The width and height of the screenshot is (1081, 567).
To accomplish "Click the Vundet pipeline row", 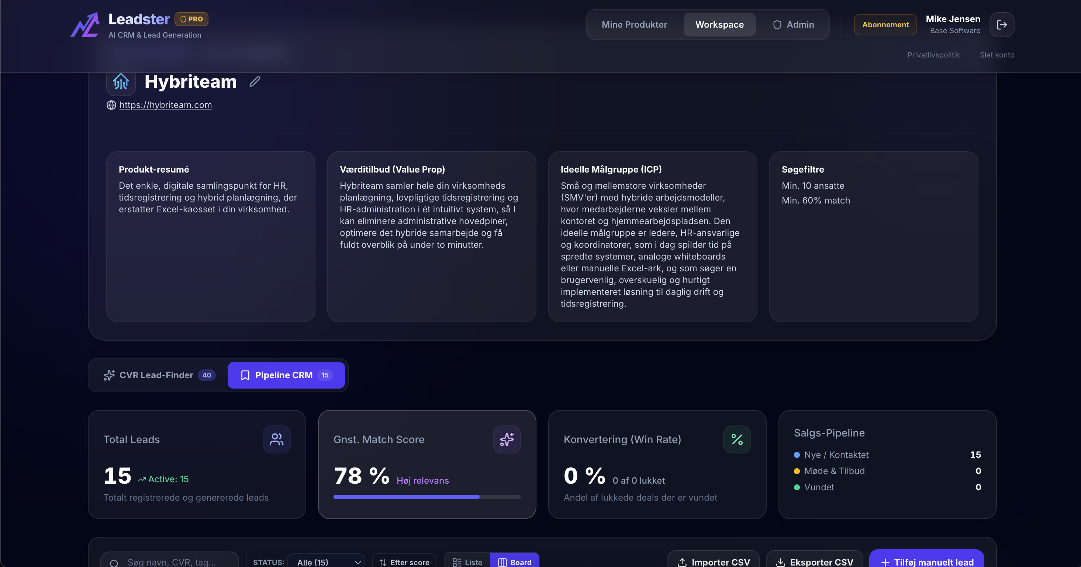I will (887, 487).
